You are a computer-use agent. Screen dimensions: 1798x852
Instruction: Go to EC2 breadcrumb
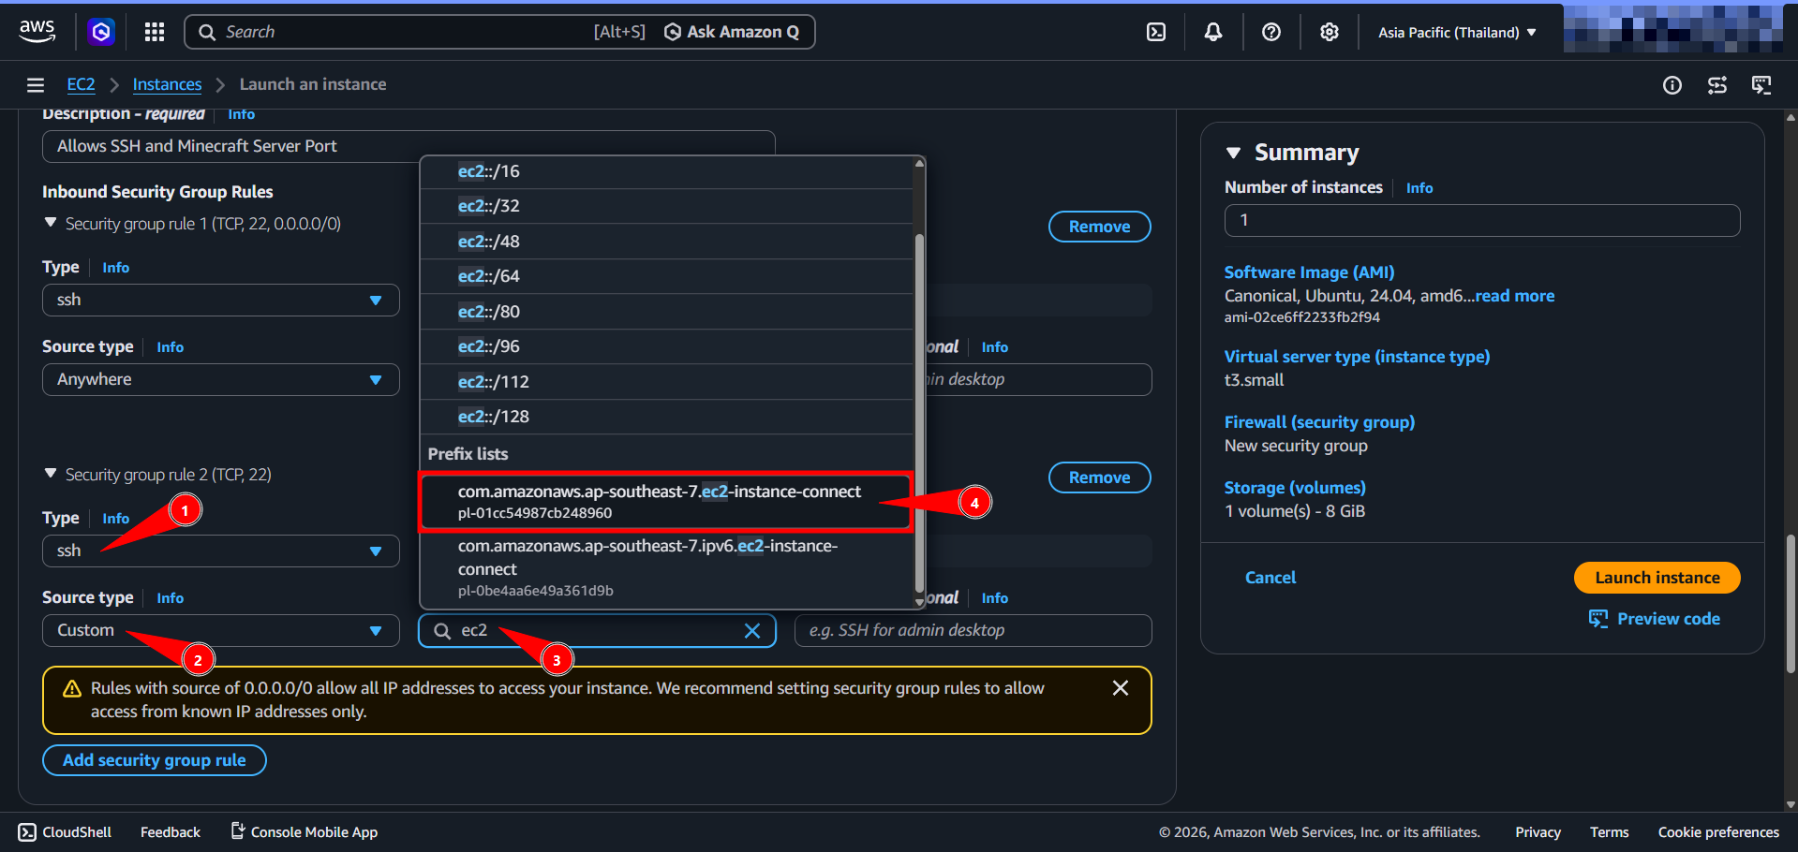pos(81,84)
